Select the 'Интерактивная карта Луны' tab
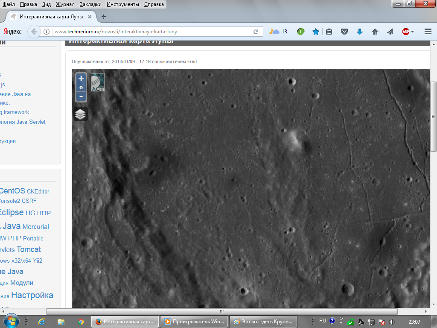 (51, 17)
